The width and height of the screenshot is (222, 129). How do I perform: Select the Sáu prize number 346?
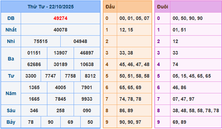pyautogui.click(x=34, y=110)
